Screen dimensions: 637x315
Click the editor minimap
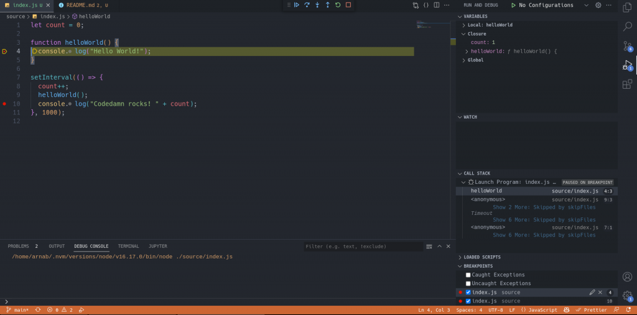[x=434, y=24]
